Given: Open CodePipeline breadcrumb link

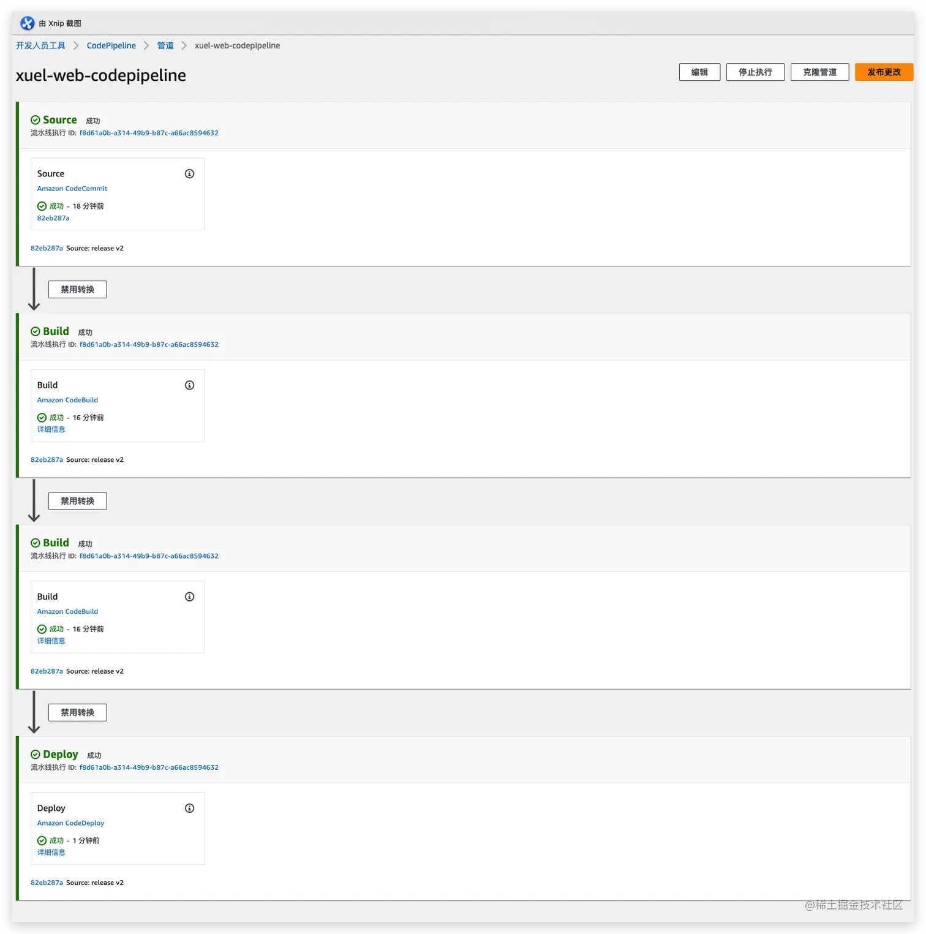Looking at the screenshot, I should coord(111,46).
